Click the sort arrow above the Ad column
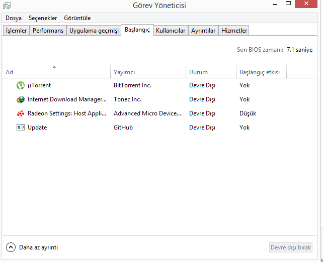 pos(54,67)
